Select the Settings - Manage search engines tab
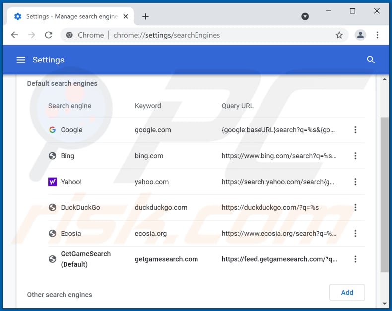392x311 pixels. coord(71,16)
